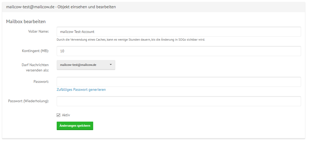
Task: Click the caret arrow on sender dropdown
Action: point(111,65)
